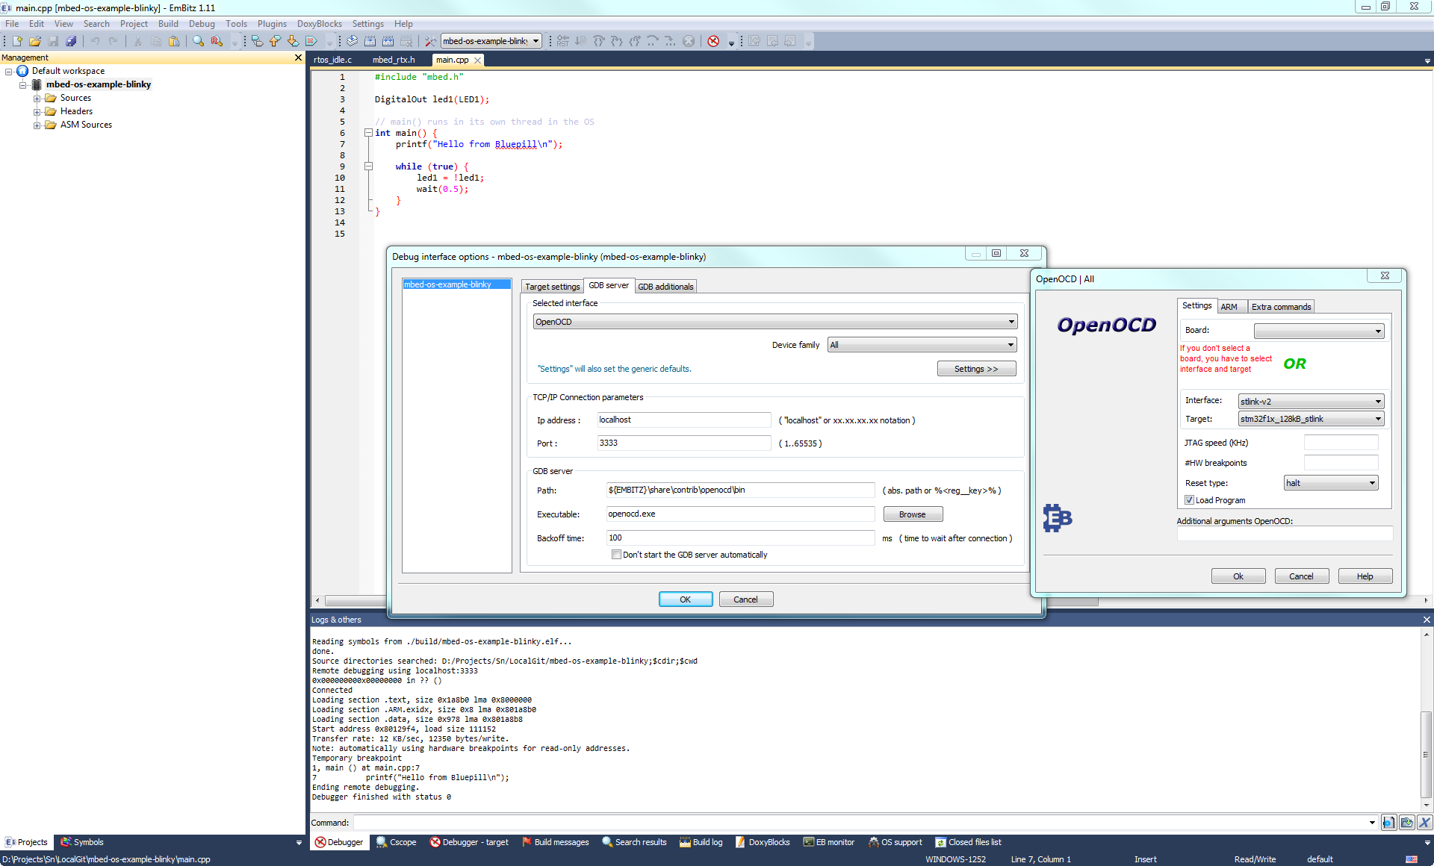Open the Target stm32f1x dropdown
This screenshot has height=866, width=1434.
(x=1311, y=419)
